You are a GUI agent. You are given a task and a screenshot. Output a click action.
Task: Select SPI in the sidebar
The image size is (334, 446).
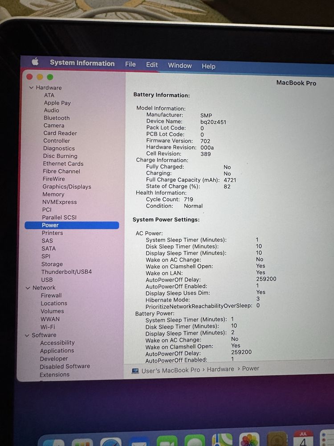point(46,256)
